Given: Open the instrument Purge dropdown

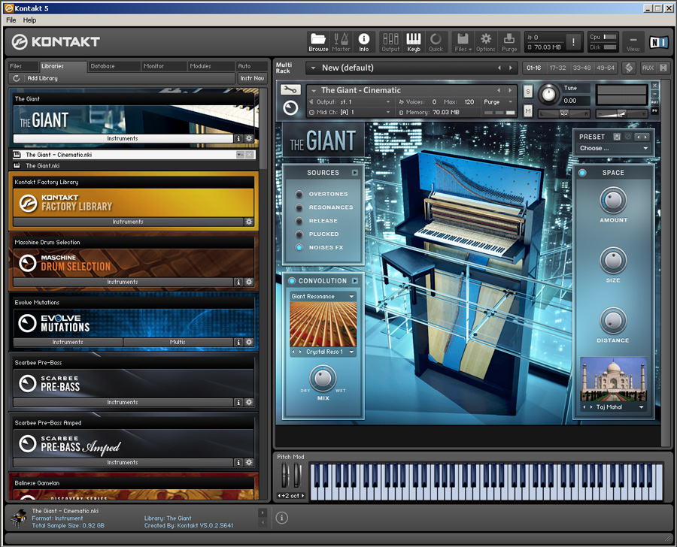Looking at the screenshot, I should click(498, 101).
